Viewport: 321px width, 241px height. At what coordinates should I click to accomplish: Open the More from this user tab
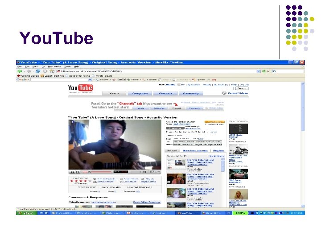point(195,150)
